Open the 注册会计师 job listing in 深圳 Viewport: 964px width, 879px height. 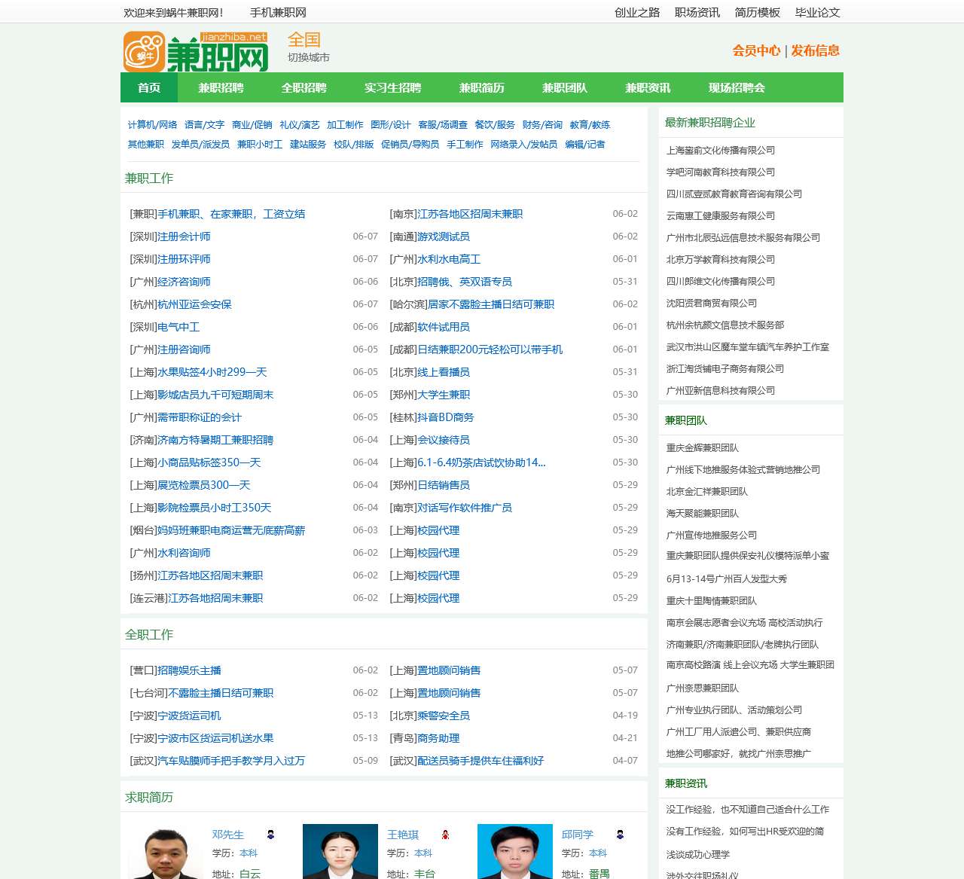(x=183, y=236)
